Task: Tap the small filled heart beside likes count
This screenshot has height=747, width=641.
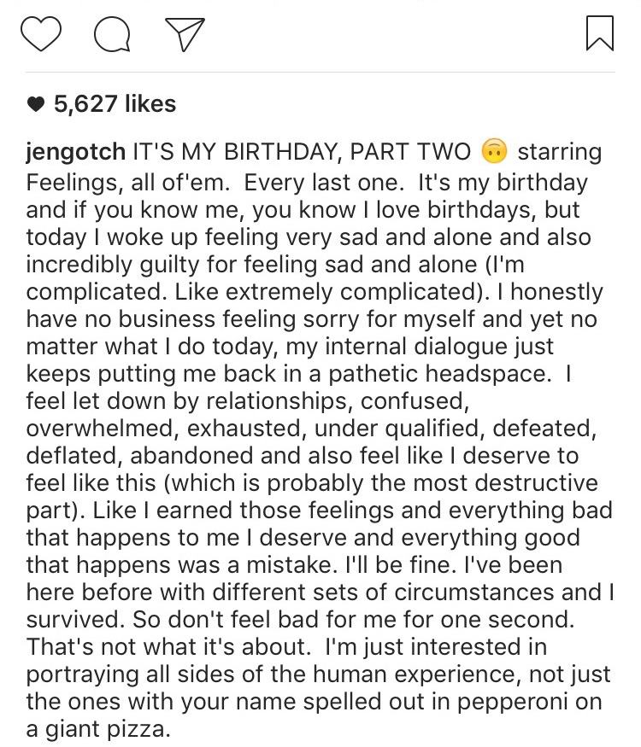Action: [36, 104]
